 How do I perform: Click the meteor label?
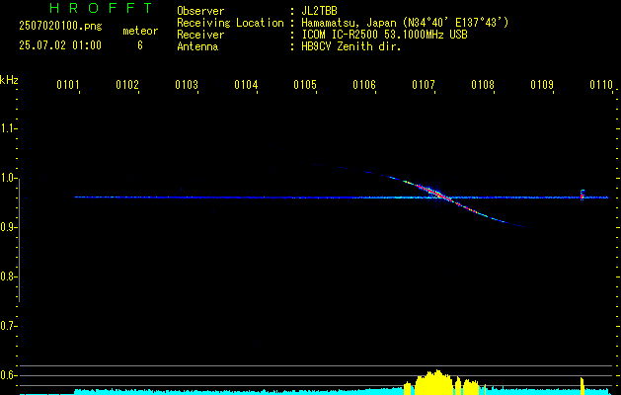[x=140, y=31]
